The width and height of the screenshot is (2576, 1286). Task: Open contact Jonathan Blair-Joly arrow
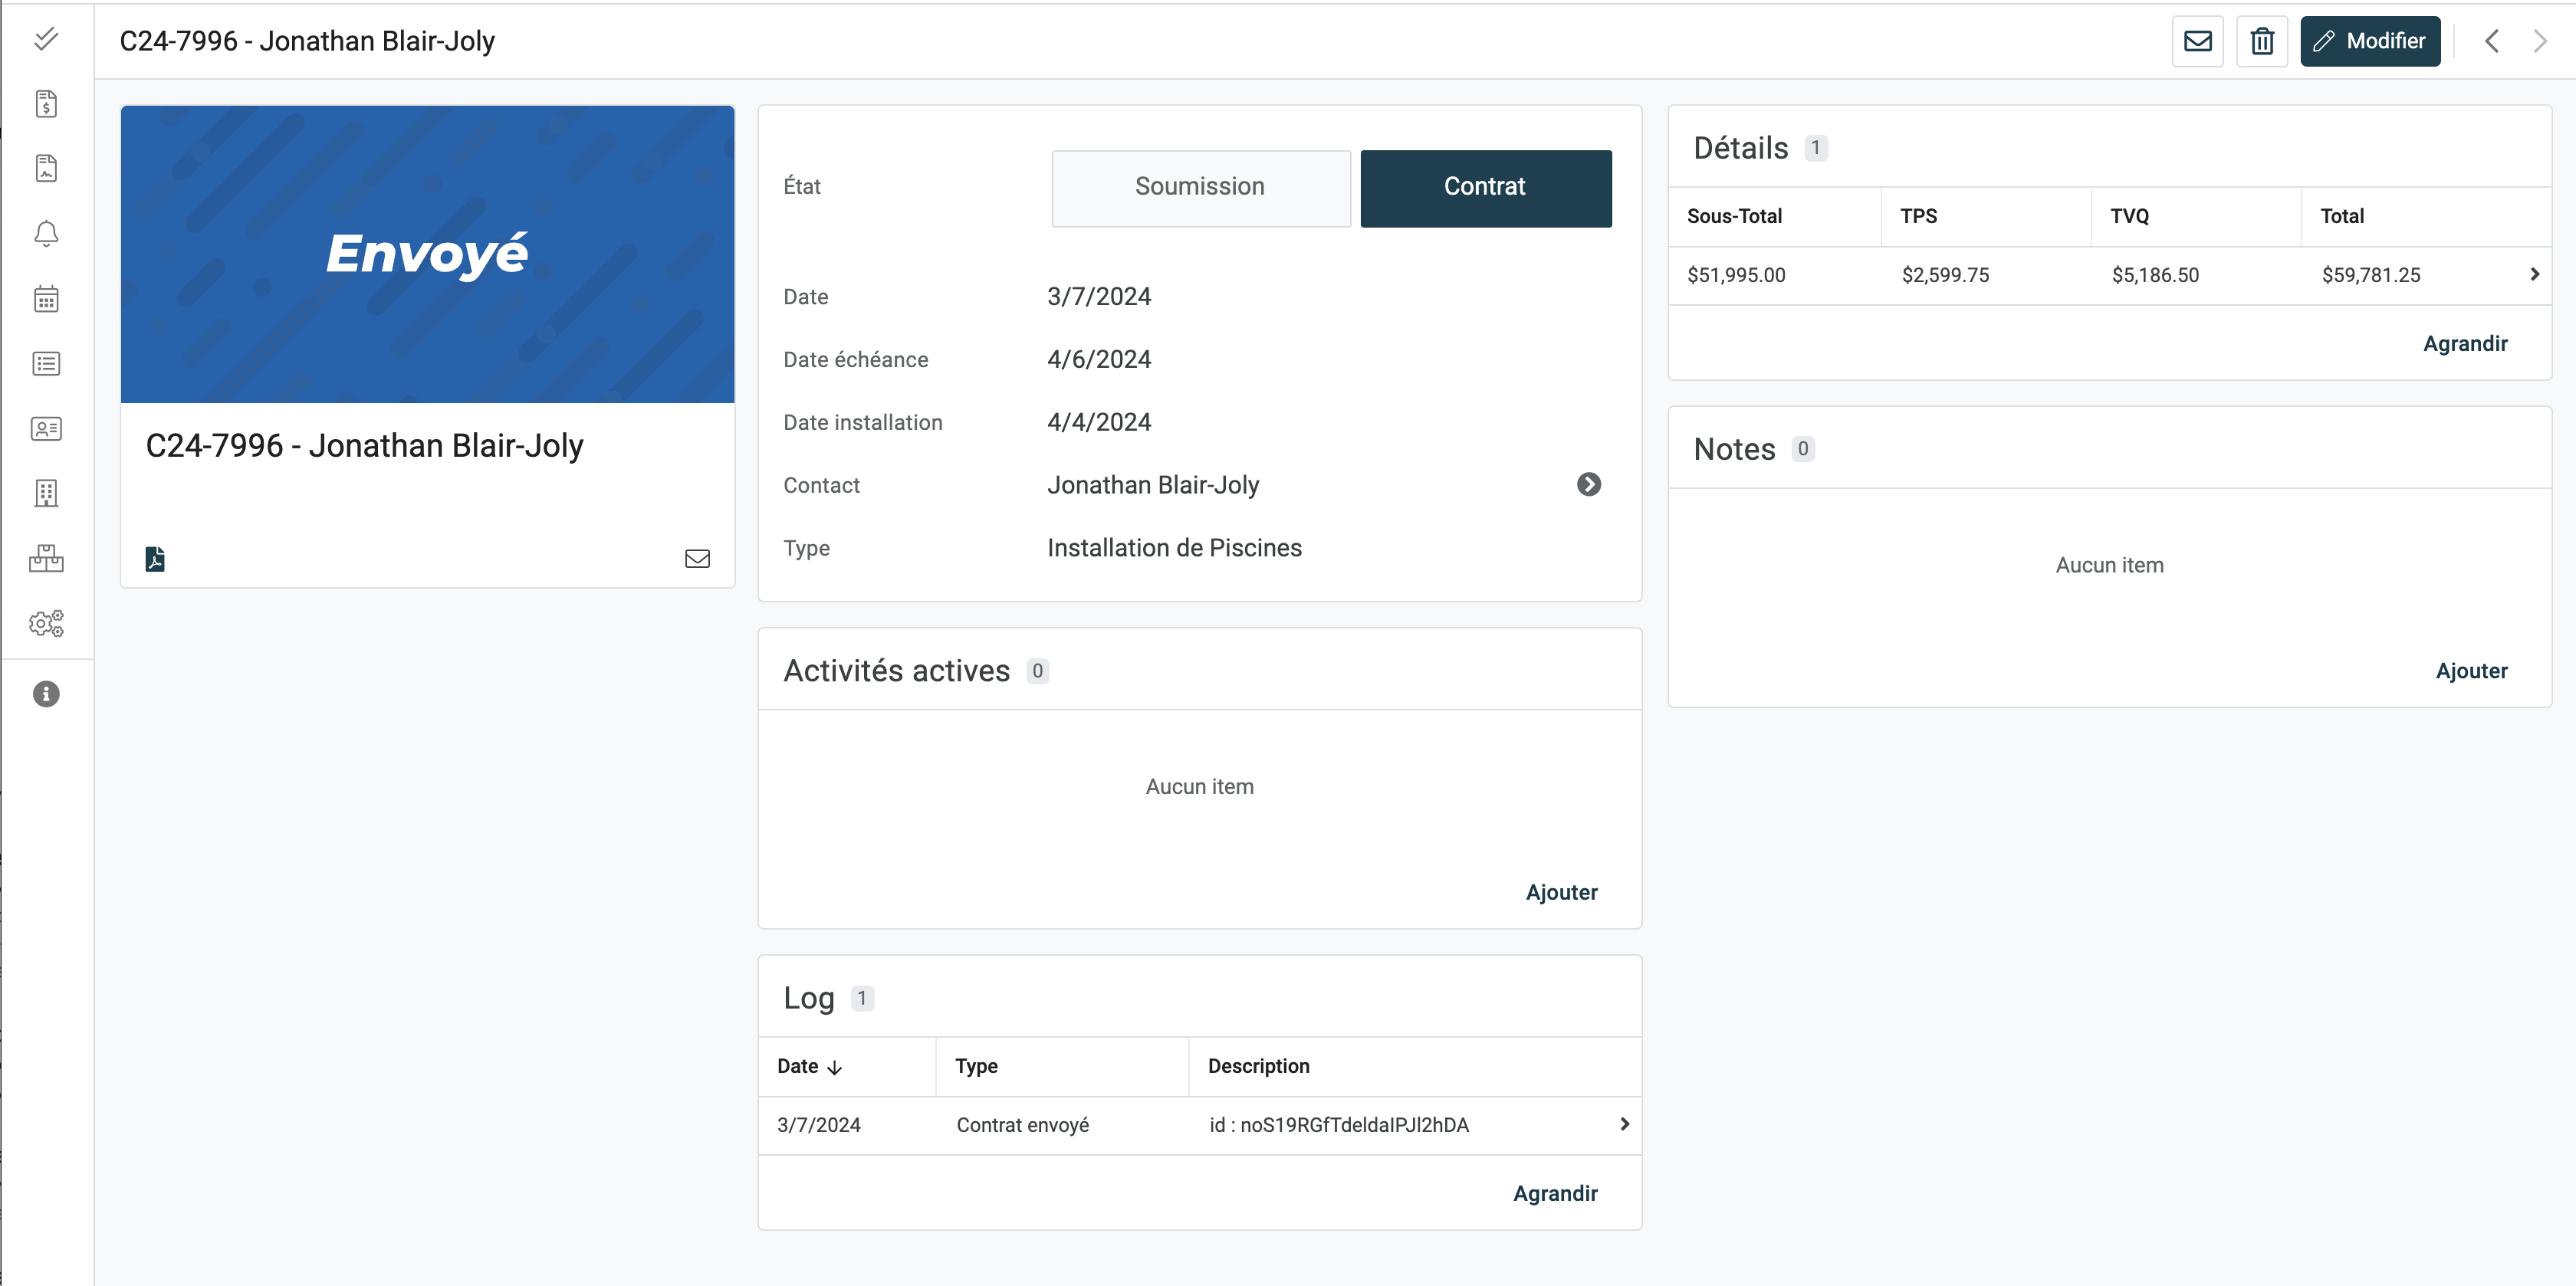[1588, 485]
